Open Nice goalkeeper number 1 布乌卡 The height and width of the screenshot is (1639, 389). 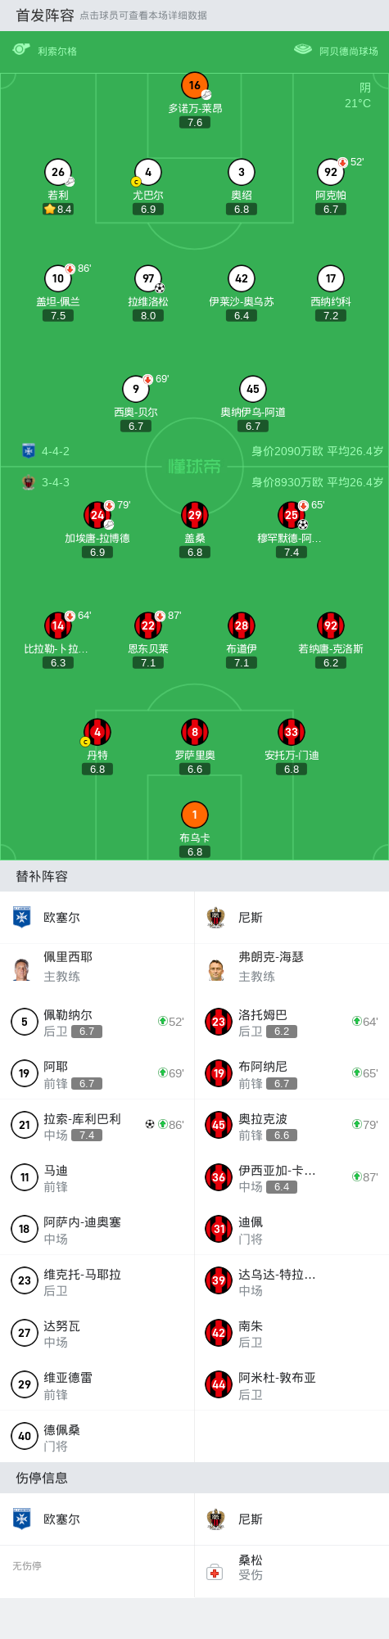pyautogui.click(x=195, y=815)
